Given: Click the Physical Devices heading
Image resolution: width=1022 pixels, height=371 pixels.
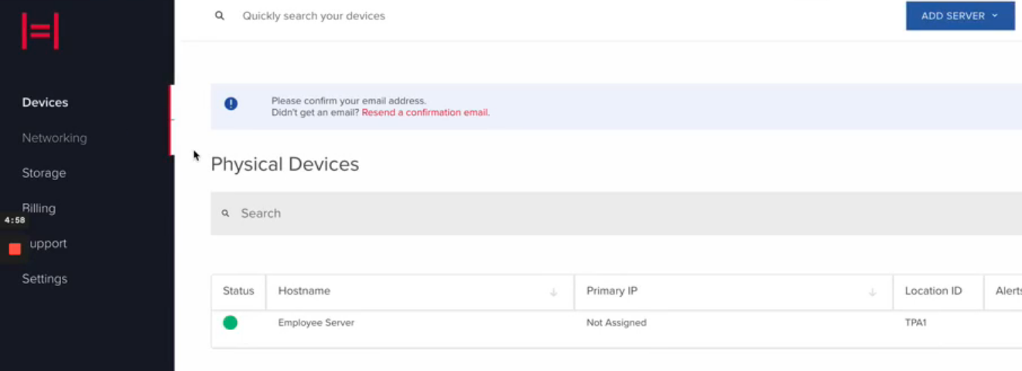Looking at the screenshot, I should pyautogui.click(x=285, y=165).
